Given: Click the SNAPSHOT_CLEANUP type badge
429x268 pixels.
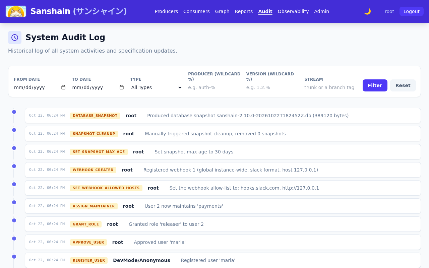Looking at the screenshot, I should click(94, 134).
